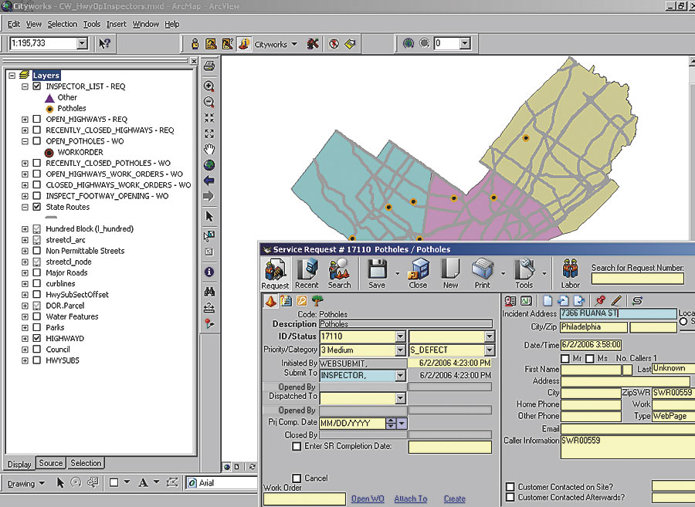Click the Zoom In tool in vertical toolbar

point(209,86)
